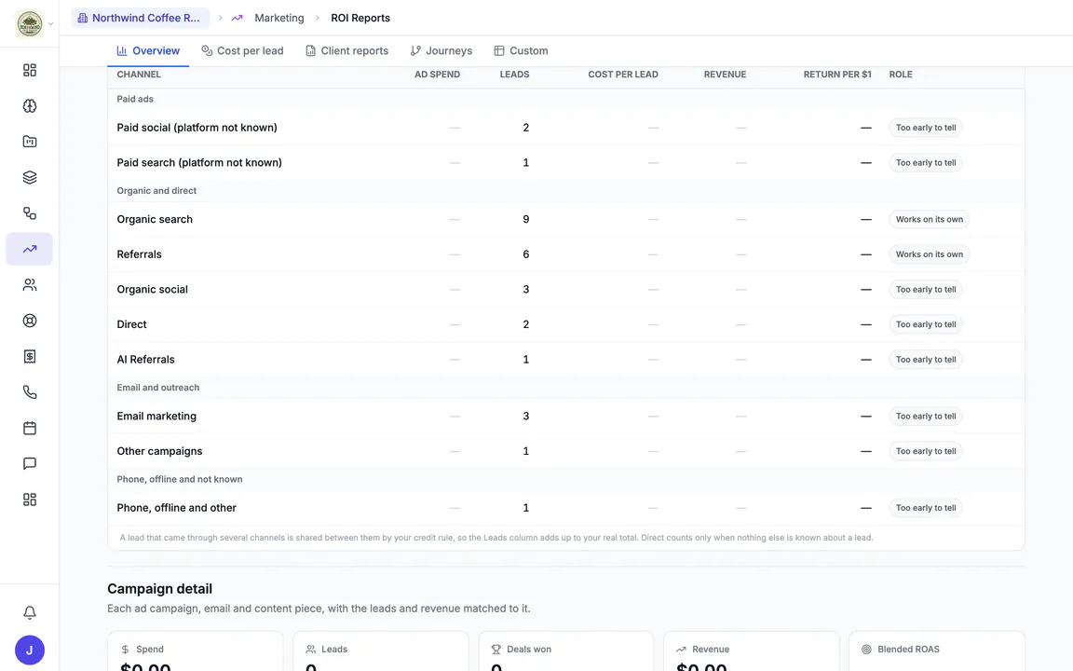This screenshot has height=671, width=1073.
Task: Open the dollar invoice icon in sidebar
Action: 30,356
